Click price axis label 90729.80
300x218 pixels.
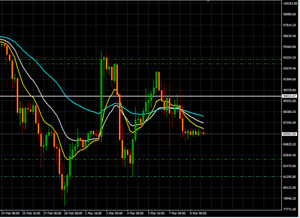pos(290,90)
